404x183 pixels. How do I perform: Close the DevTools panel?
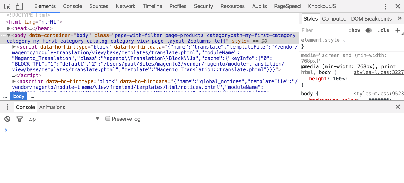coord(397,6)
